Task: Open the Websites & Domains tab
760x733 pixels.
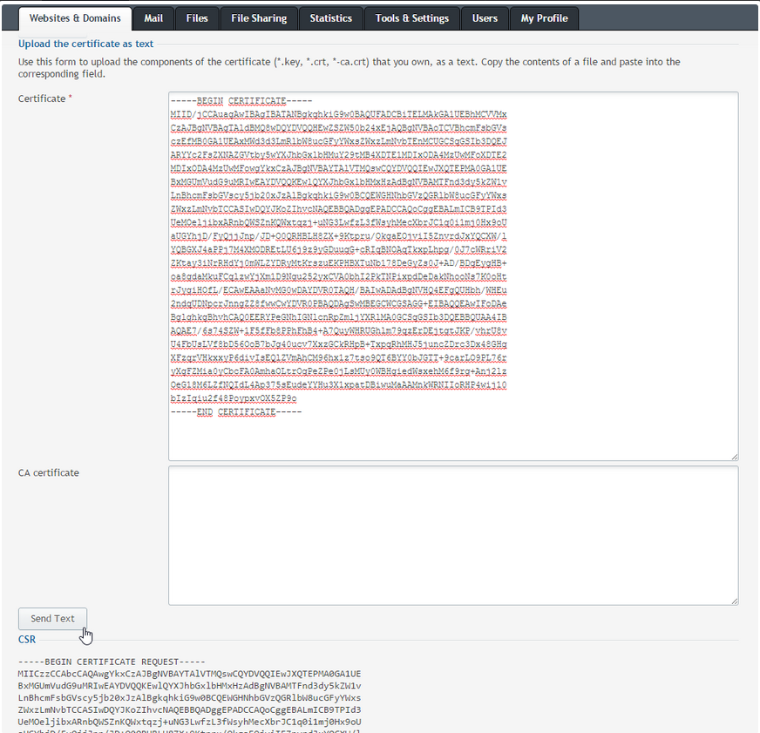Action: coord(75,18)
